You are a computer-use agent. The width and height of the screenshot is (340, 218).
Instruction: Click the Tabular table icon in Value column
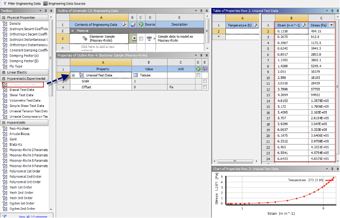pyautogui.click(x=136, y=75)
